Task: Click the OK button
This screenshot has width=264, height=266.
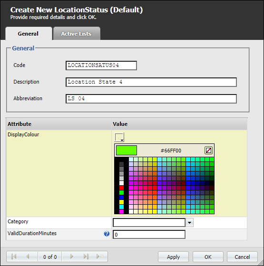Action: tap(208, 257)
